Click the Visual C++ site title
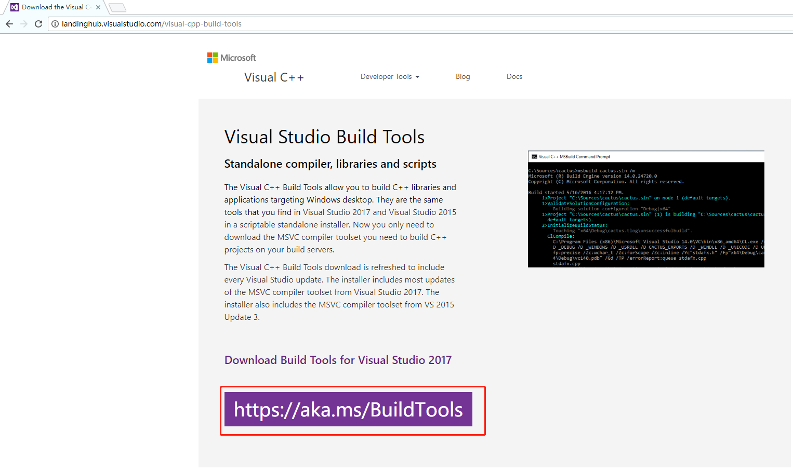This screenshot has height=471, width=793. tap(274, 77)
